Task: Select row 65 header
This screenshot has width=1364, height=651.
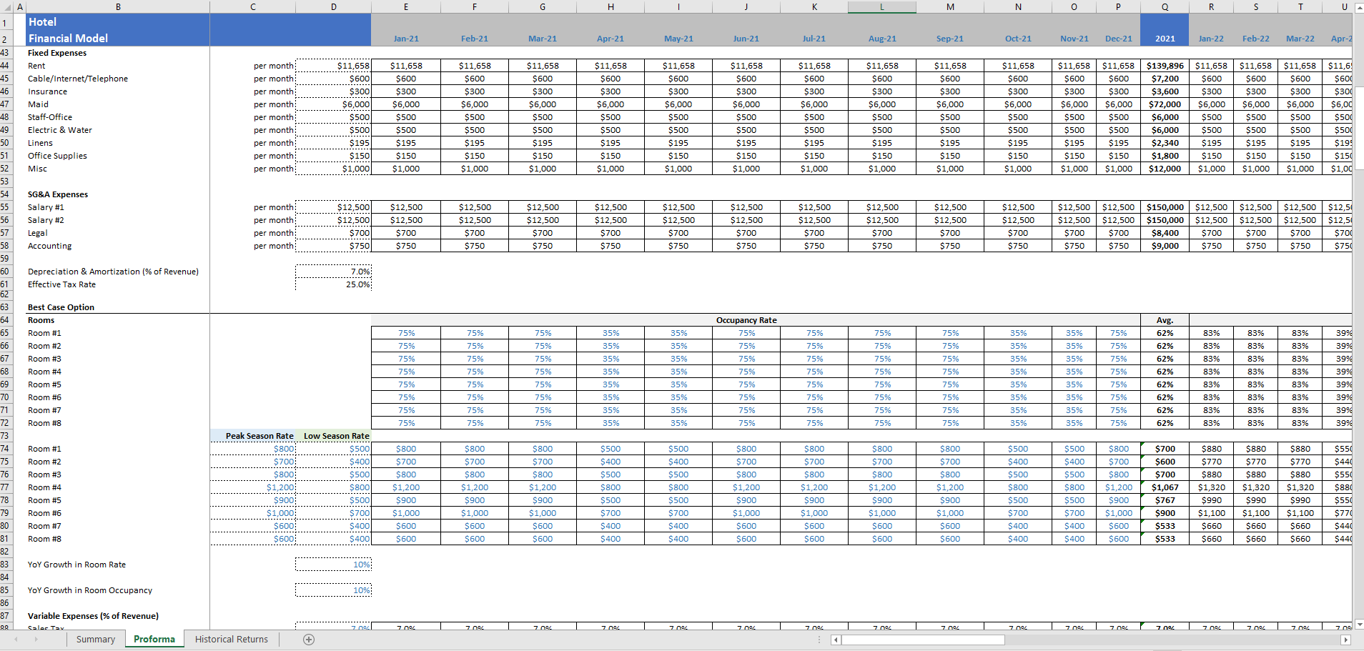Action: 5,333
